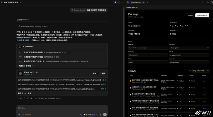The image size is (213, 117).
Task: Give the response a thumbs down
Action: [x=24, y=98]
